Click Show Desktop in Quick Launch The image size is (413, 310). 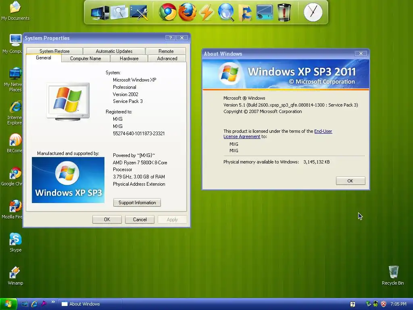25,304
